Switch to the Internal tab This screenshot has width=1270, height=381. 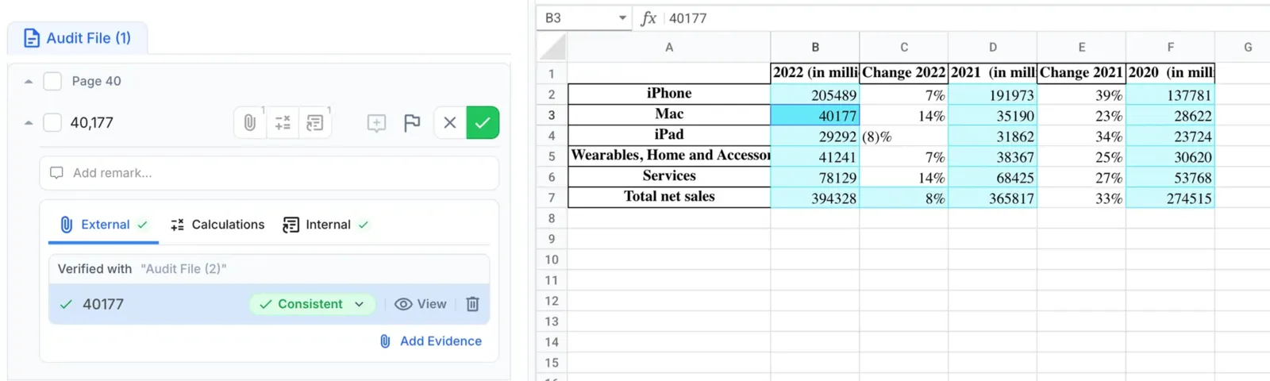tap(325, 225)
